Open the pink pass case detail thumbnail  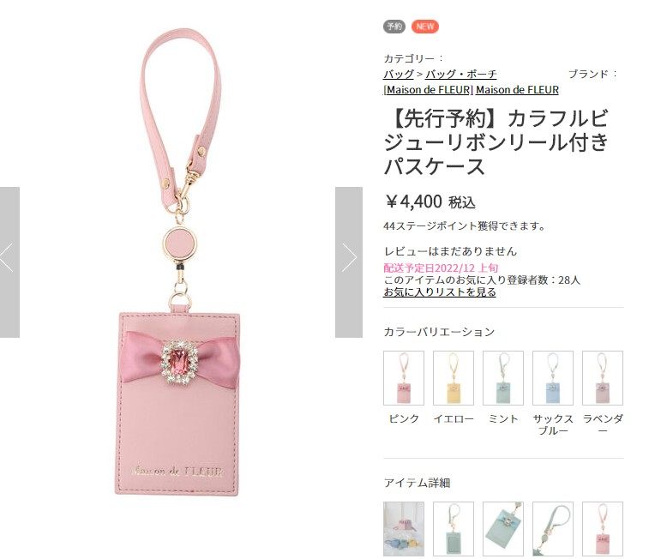coord(603,530)
